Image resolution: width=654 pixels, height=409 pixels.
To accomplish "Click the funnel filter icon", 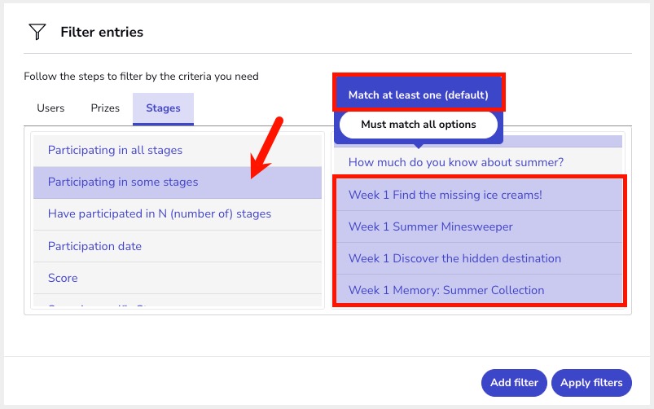I will (x=37, y=32).
